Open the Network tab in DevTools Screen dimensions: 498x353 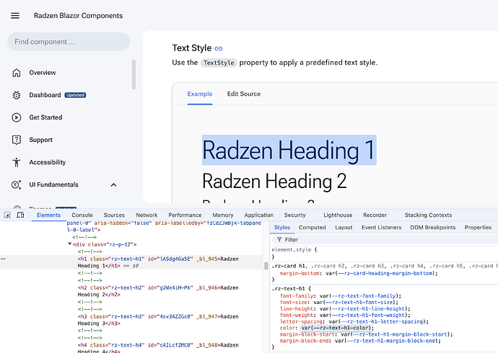click(147, 215)
